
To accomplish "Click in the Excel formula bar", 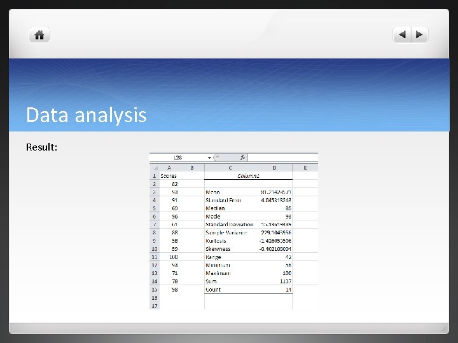I will (x=282, y=158).
